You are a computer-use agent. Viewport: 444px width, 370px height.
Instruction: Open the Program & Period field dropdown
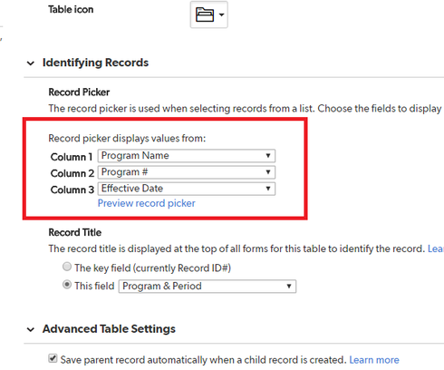tap(208, 287)
